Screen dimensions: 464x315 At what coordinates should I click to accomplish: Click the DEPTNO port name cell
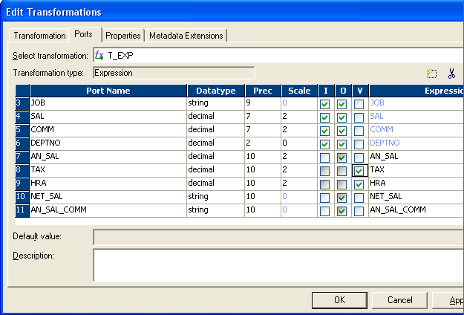(108, 144)
